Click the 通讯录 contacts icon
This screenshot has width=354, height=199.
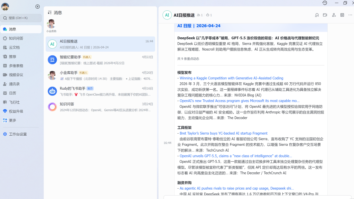[x=5, y=84]
